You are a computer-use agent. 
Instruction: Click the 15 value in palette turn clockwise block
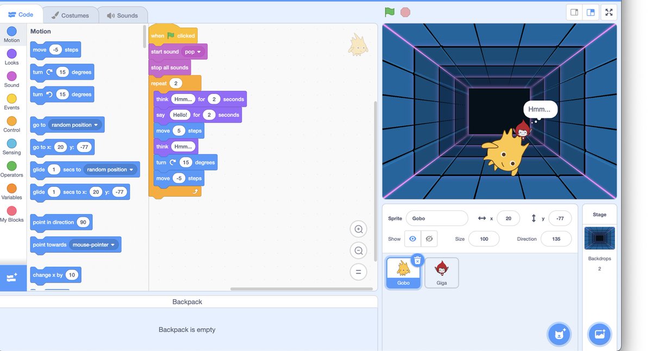(x=62, y=72)
